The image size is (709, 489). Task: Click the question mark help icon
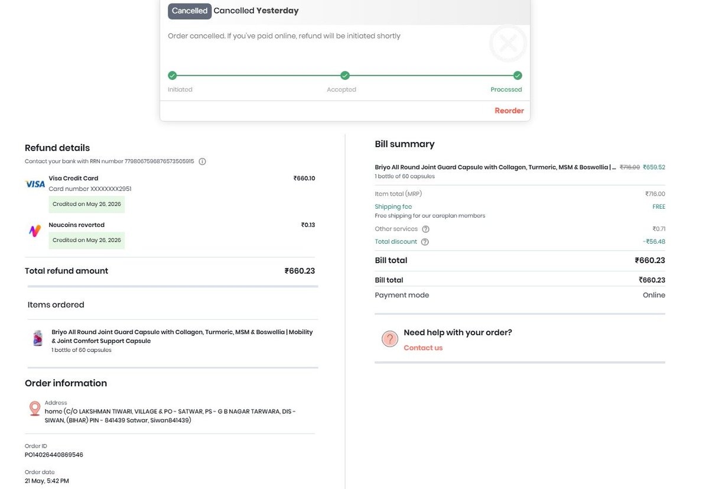pos(389,339)
